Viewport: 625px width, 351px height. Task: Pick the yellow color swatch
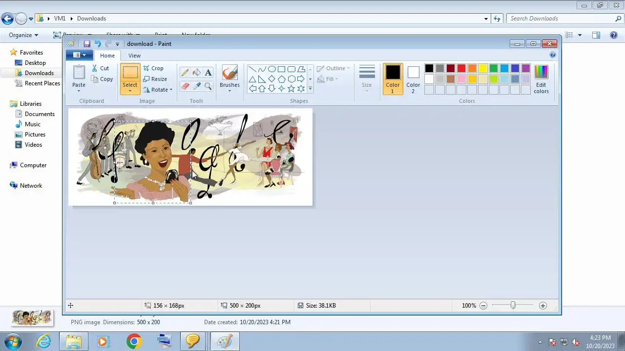click(483, 68)
